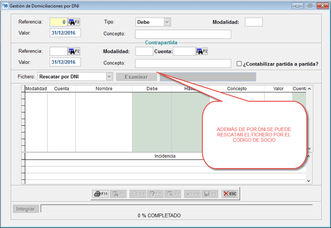Viewport: 331px width, 228px height.
Task: Click the top Modalidad input box
Action: click(253, 22)
